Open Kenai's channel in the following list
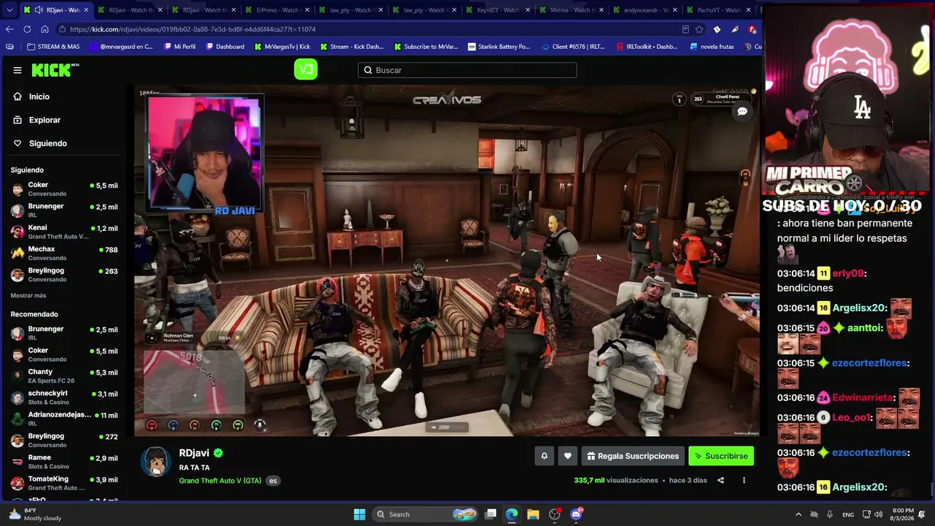The width and height of the screenshot is (935, 526). tap(64, 232)
